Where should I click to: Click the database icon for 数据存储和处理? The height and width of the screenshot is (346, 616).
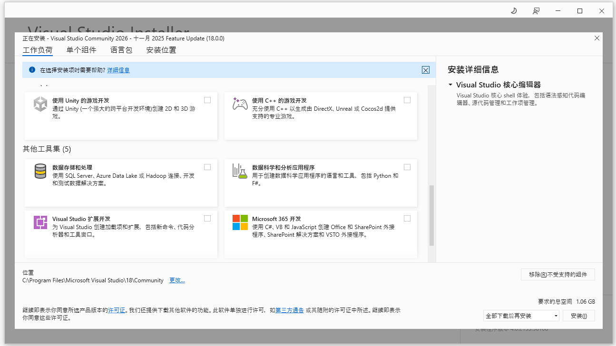point(40,171)
